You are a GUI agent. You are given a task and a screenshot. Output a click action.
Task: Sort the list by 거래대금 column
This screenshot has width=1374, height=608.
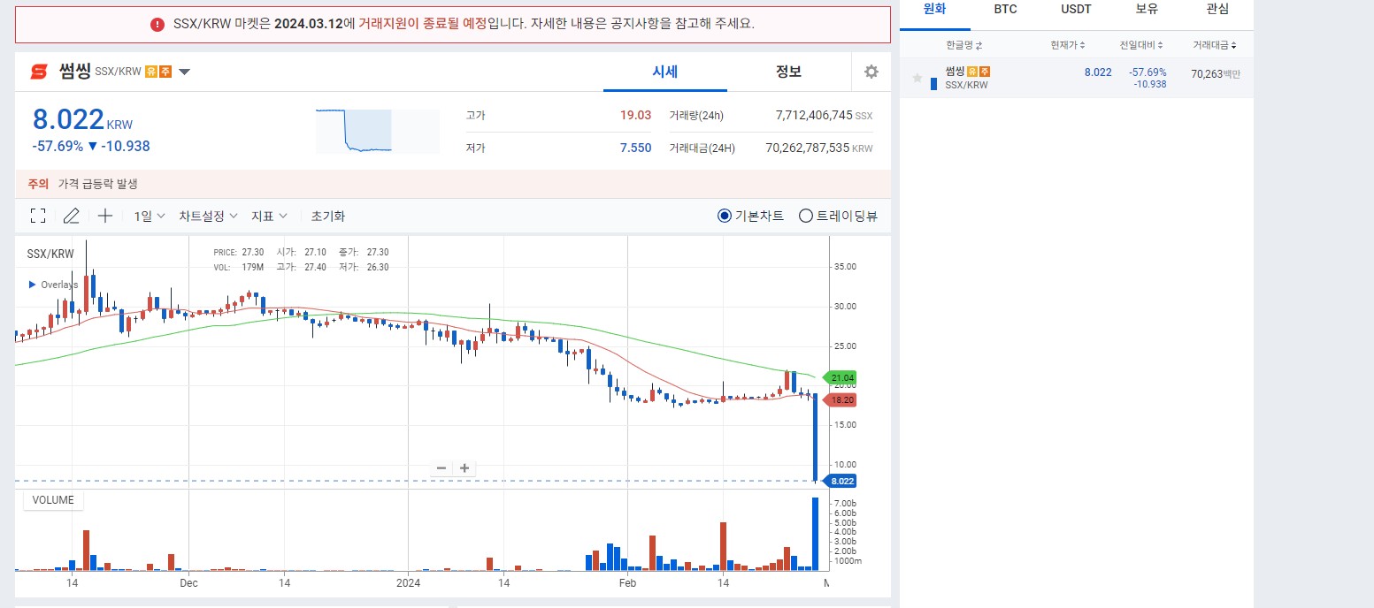pos(1215,44)
